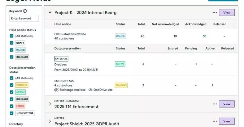View the 2025 TM Enforcement matter
244x127 pixels.
(227, 104)
